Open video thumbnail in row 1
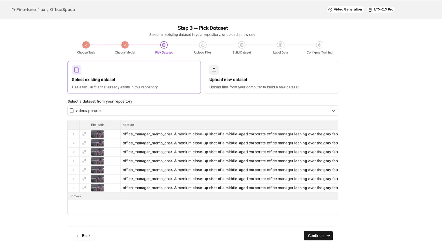The width and height of the screenshot is (442, 247). click(98, 134)
